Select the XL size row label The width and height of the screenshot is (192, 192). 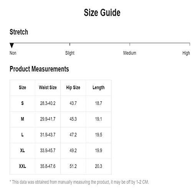point(22,151)
